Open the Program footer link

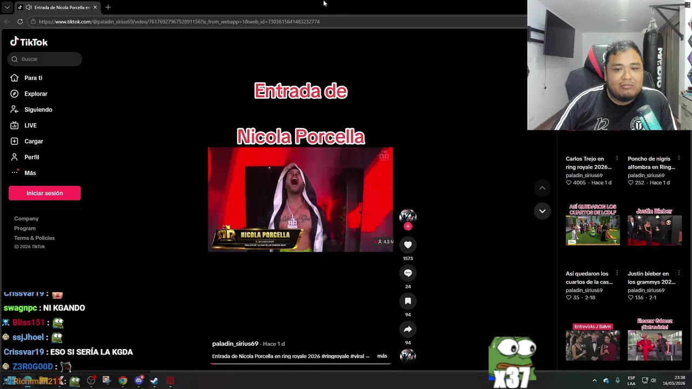pos(25,228)
